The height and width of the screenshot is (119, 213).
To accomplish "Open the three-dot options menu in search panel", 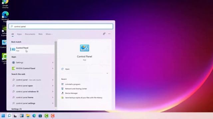I will [x=109, y=34].
